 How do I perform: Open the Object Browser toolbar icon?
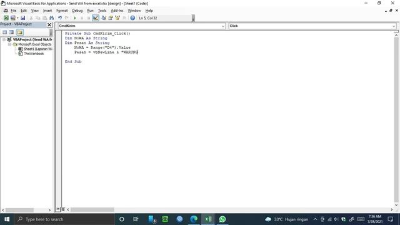coord(117,18)
